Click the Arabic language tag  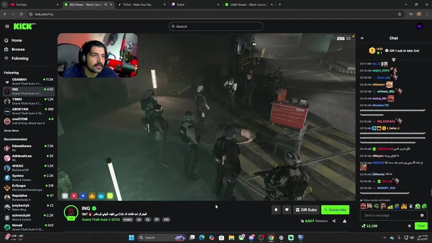(128, 219)
